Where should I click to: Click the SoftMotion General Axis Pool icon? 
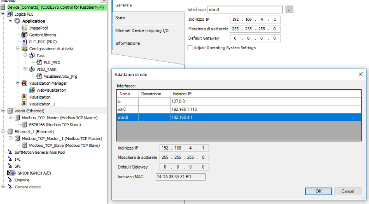coord(10,152)
